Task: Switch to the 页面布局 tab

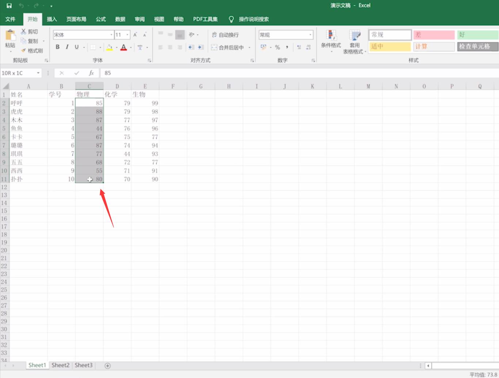Action: click(76, 19)
